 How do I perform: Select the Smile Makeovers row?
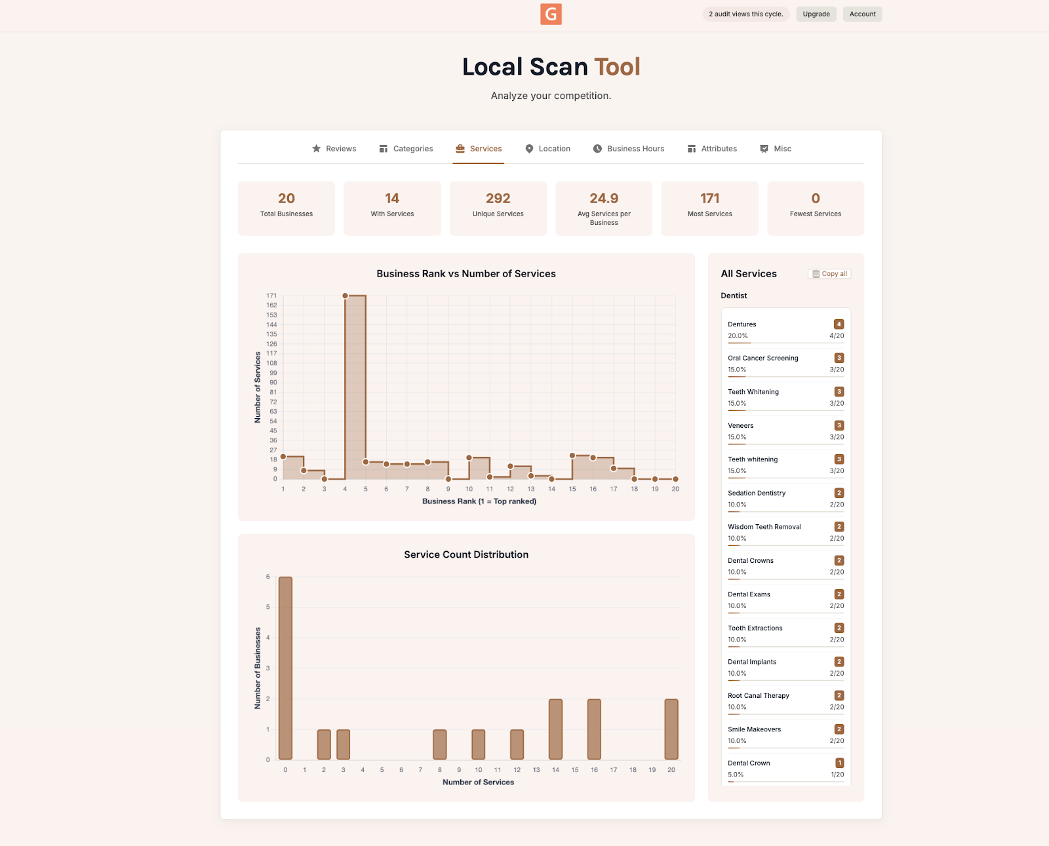click(786, 735)
